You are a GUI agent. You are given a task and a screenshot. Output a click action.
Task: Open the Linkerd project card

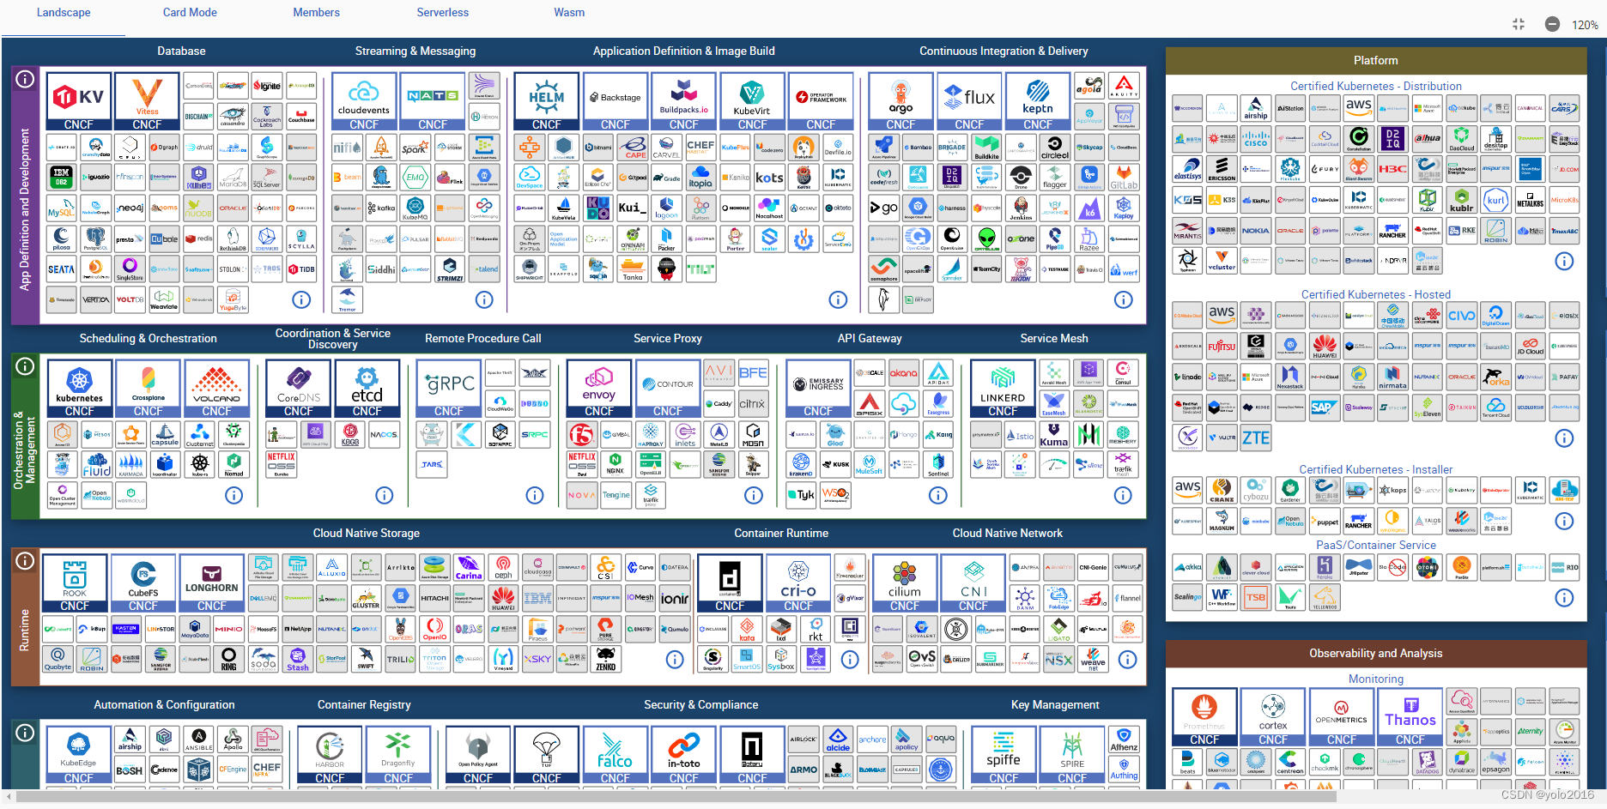coord(1003,389)
